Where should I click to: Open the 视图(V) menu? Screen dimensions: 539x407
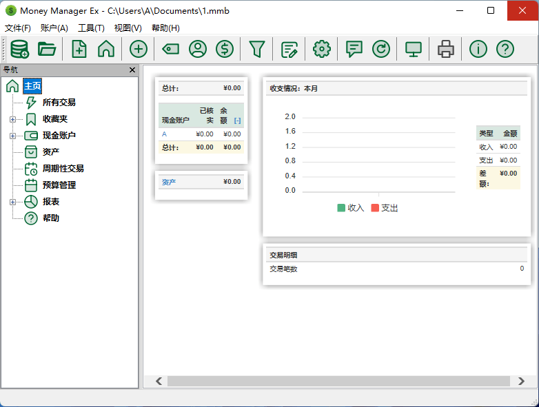(128, 28)
